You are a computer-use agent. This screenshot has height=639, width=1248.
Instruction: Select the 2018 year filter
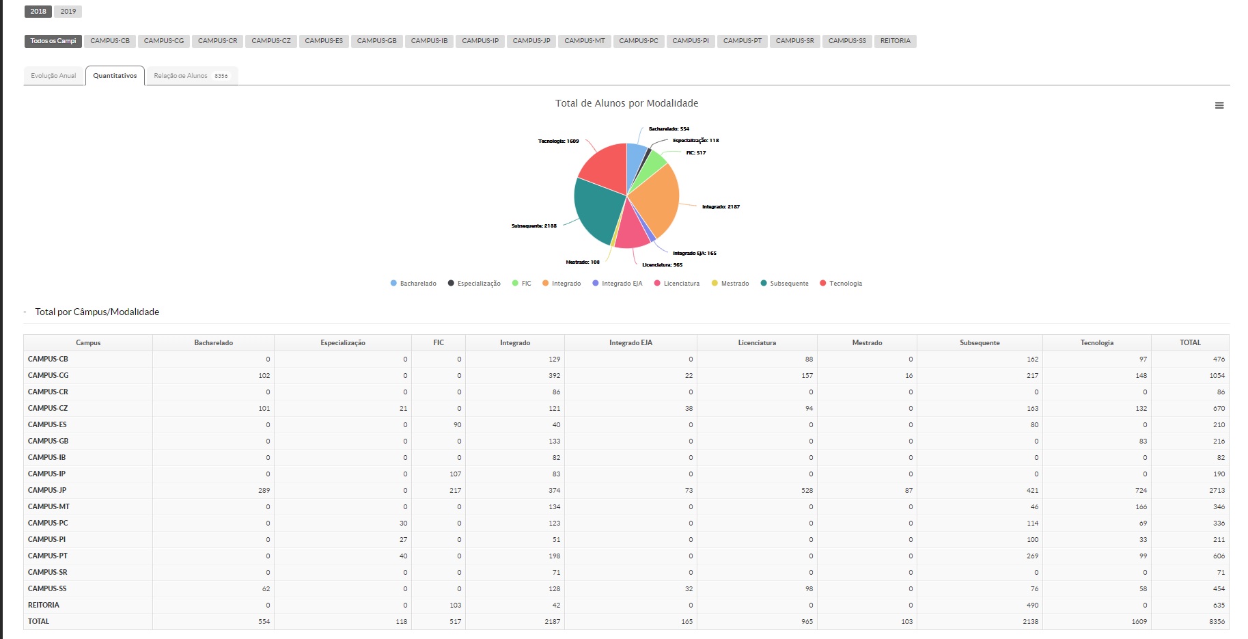click(38, 12)
